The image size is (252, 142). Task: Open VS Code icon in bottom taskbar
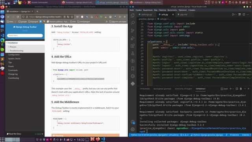(103, 139)
